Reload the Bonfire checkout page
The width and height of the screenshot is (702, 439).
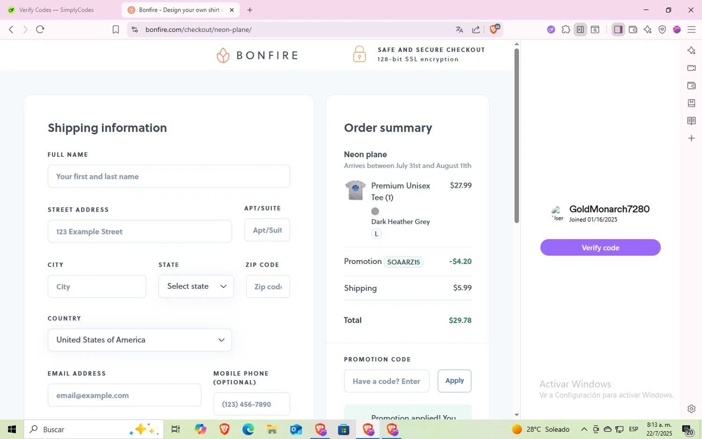(x=40, y=29)
